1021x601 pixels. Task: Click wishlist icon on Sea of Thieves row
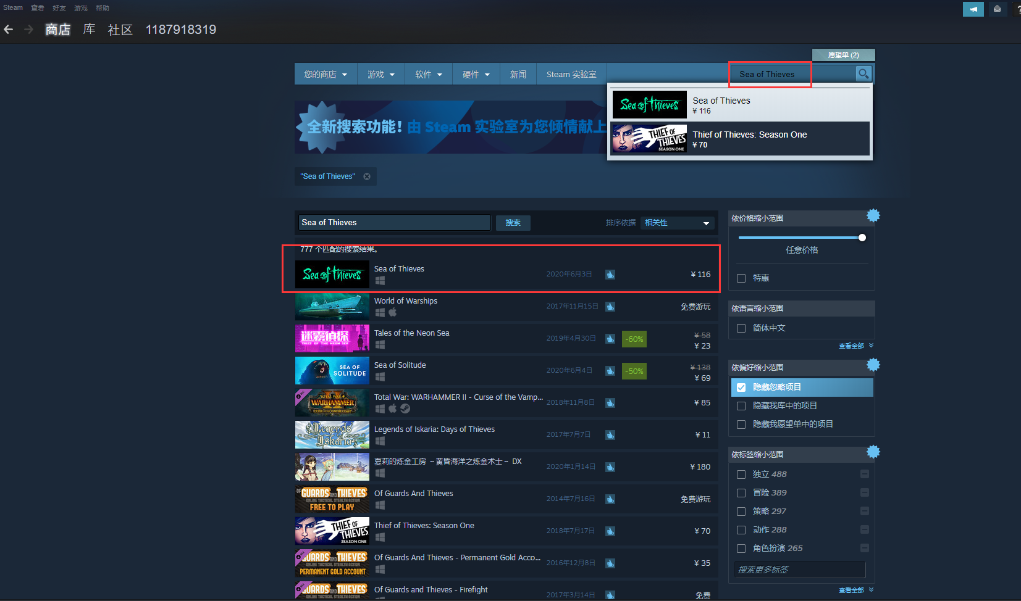610,275
